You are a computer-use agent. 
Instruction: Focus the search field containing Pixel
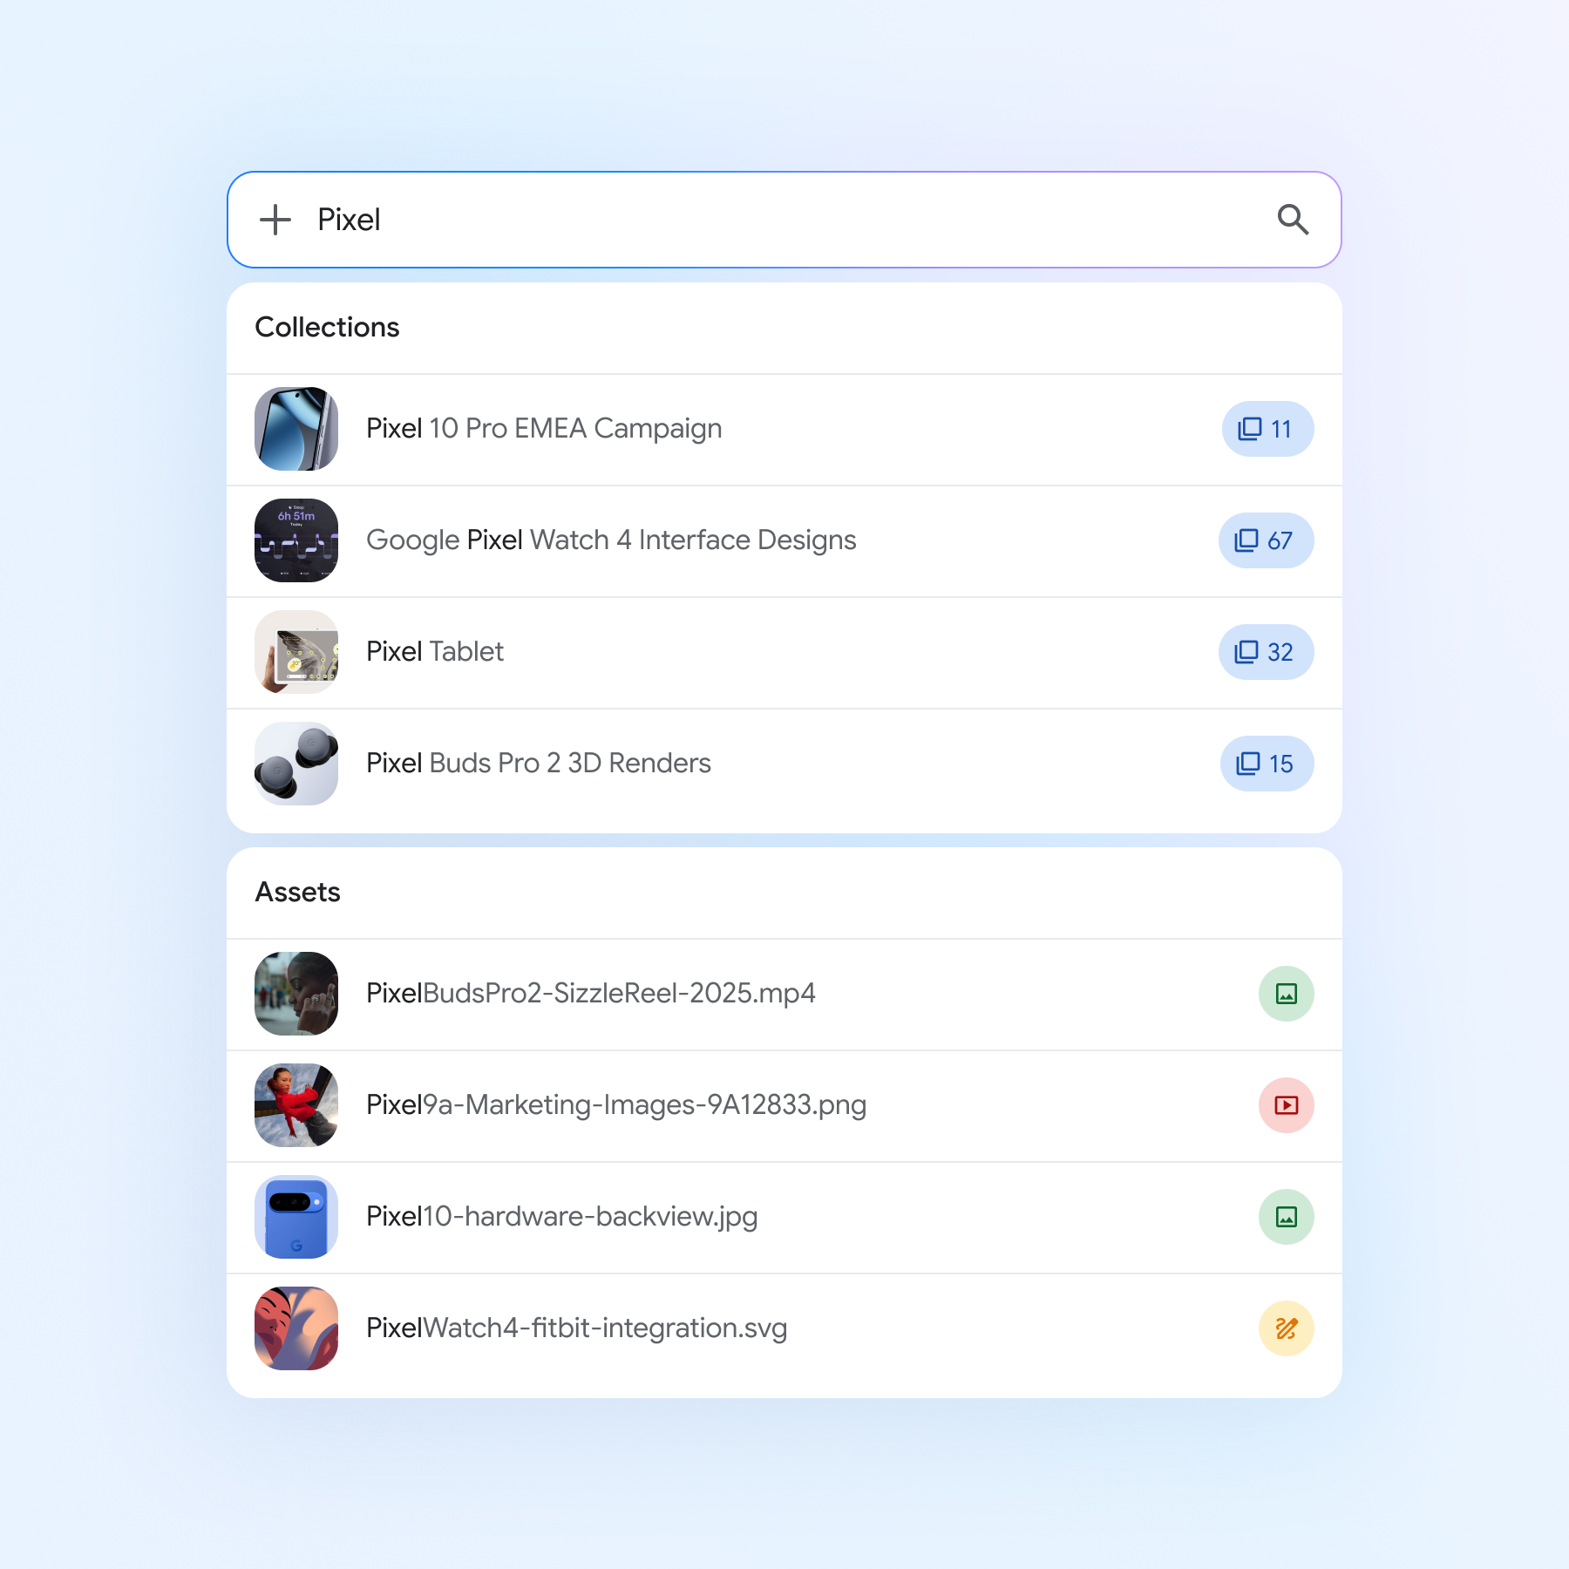coord(784,220)
